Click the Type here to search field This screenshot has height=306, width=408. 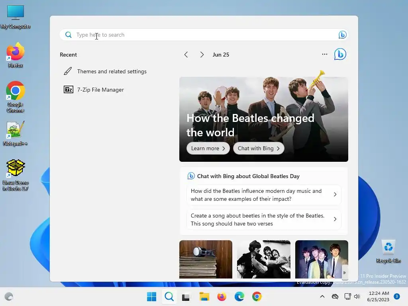204,35
